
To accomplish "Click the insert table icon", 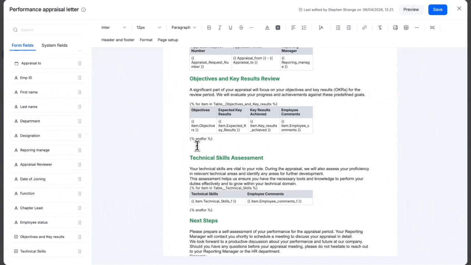I will (406, 28).
